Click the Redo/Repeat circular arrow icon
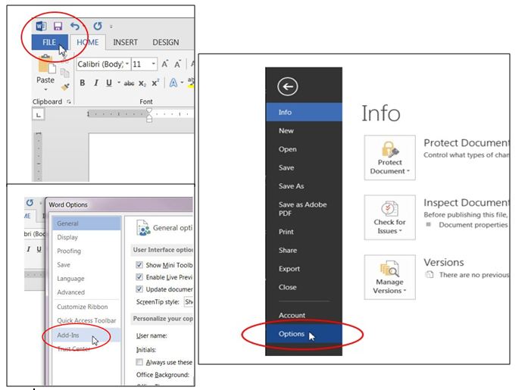 point(98,26)
